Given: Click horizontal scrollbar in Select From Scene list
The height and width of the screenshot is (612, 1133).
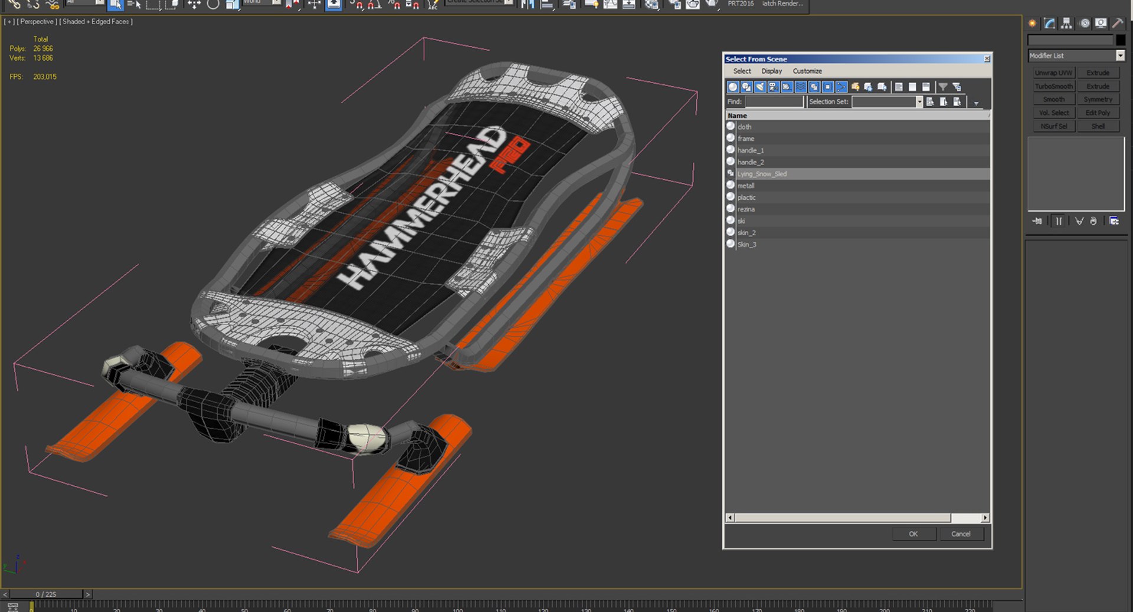Looking at the screenshot, I should point(857,518).
